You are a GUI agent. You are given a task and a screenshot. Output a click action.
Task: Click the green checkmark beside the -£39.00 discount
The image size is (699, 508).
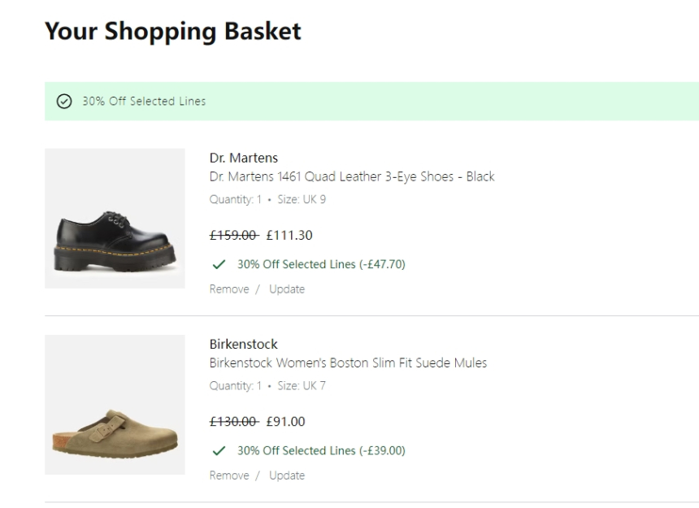click(x=218, y=450)
